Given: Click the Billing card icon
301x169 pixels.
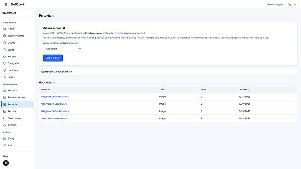Looking at the screenshot, I should 5,139.
